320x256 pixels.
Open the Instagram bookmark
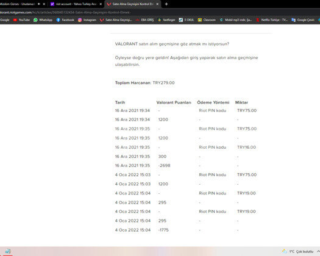[87, 20]
